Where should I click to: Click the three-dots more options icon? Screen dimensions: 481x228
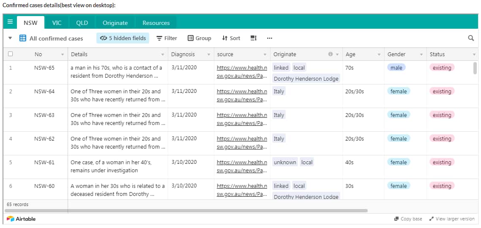(x=270, y=38)
